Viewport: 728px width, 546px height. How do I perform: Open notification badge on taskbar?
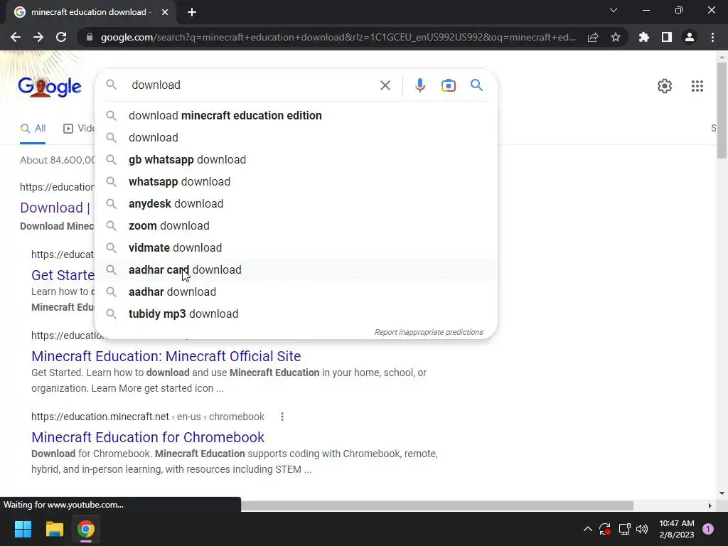tap(708, 529)
